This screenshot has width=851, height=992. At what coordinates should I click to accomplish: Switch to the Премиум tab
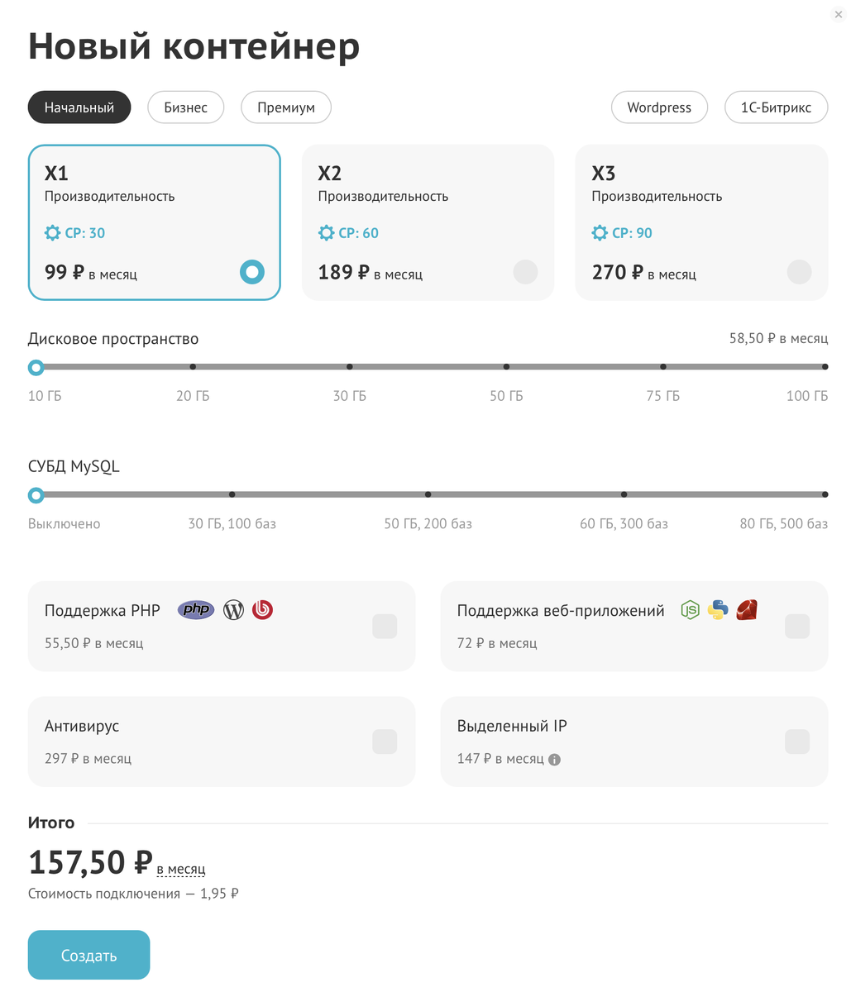click(286, 107)
